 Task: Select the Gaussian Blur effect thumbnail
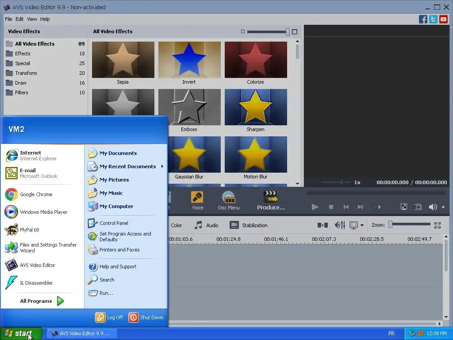[x=194, y=155]
